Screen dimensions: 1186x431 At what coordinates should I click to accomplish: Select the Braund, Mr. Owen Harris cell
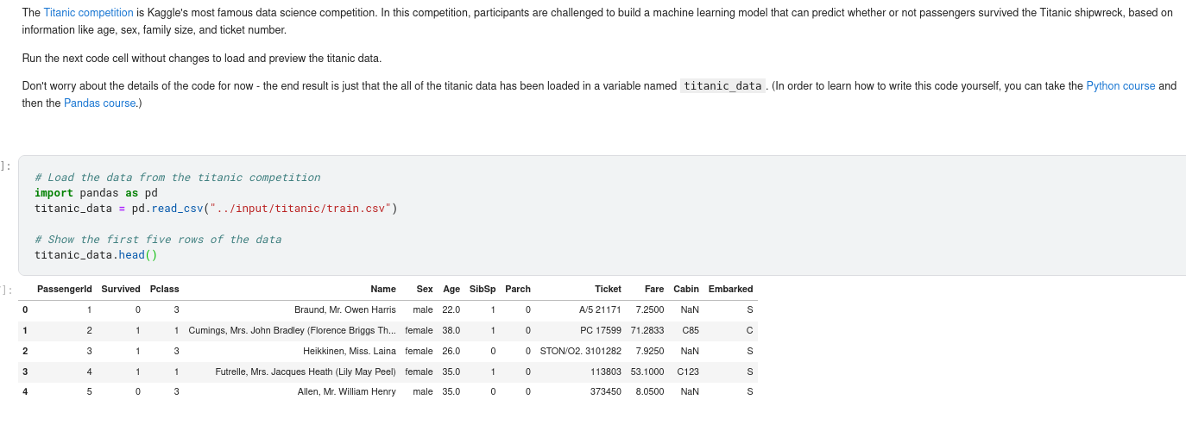344,309
